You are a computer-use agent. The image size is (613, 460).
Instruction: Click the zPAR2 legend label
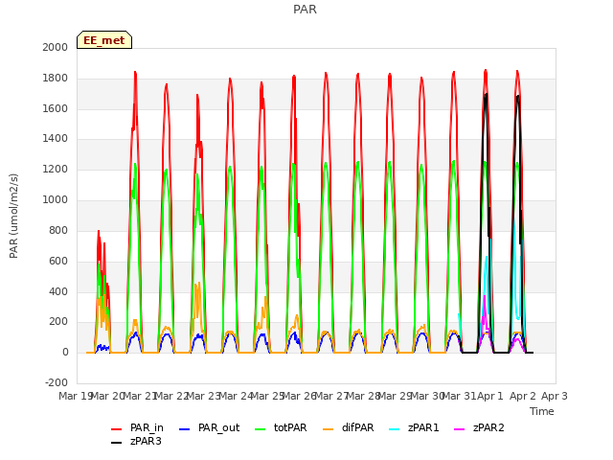pyautogui.click(x=488, y=428)
